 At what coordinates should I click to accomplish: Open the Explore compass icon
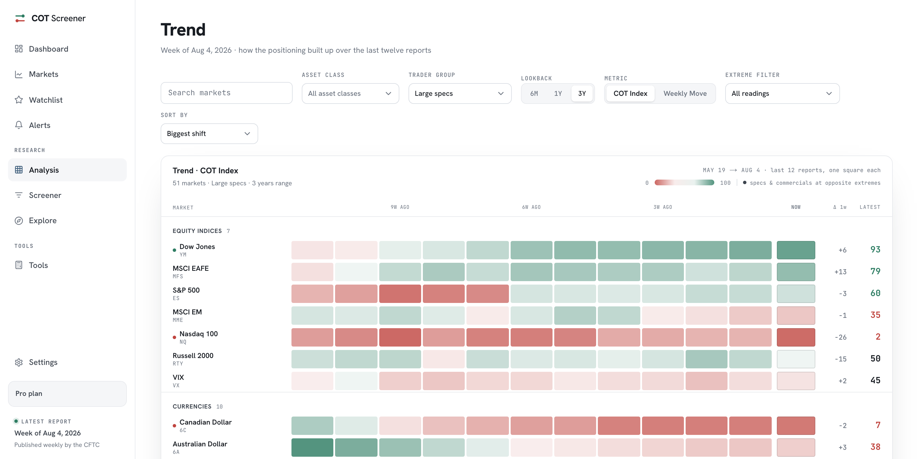coord(19,221)
